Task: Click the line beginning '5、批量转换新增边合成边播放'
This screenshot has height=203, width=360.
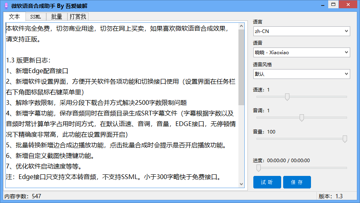Action: (x=116, y=145)
